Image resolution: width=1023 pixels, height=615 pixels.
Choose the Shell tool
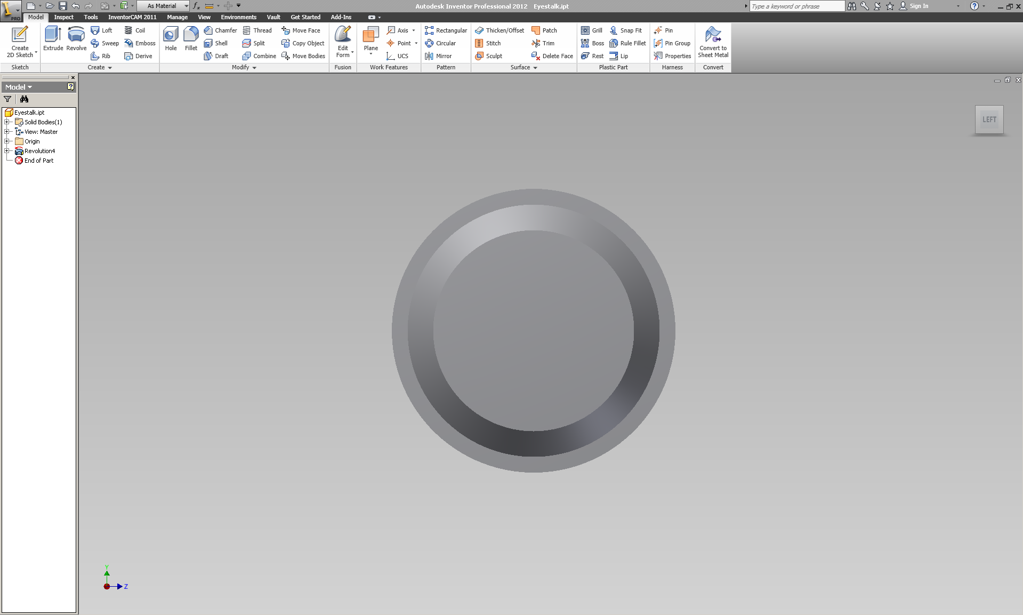coord(216,43)
